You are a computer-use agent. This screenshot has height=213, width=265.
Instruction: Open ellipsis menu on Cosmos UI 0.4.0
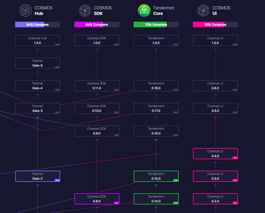tap(235, 158)
